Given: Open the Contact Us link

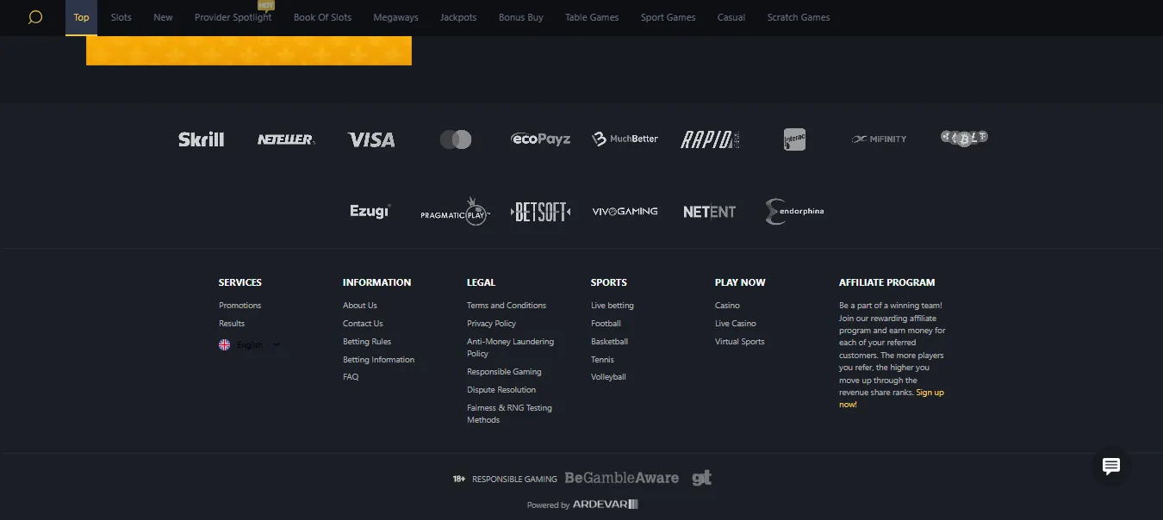Looking at the screenshot, I should [363, 324].
